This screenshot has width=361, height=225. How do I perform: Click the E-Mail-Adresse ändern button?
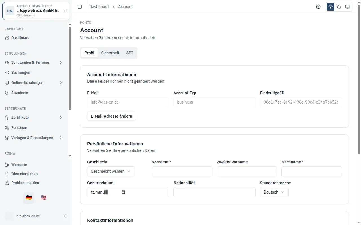coord(111,116)
